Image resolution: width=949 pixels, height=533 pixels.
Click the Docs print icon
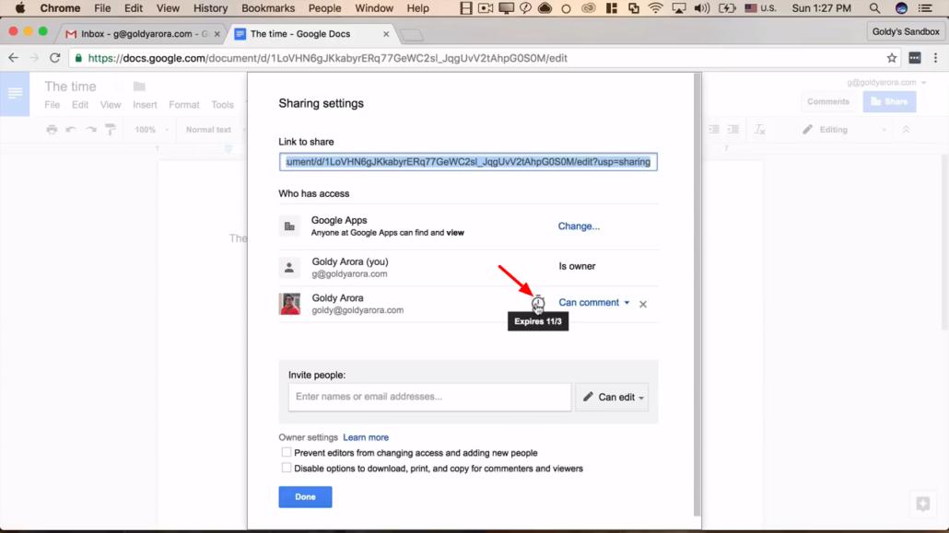tap(52, 130)
